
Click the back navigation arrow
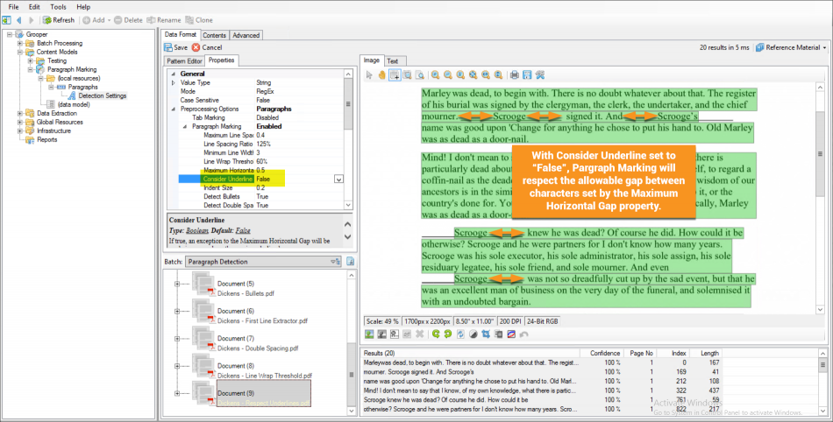21,19
